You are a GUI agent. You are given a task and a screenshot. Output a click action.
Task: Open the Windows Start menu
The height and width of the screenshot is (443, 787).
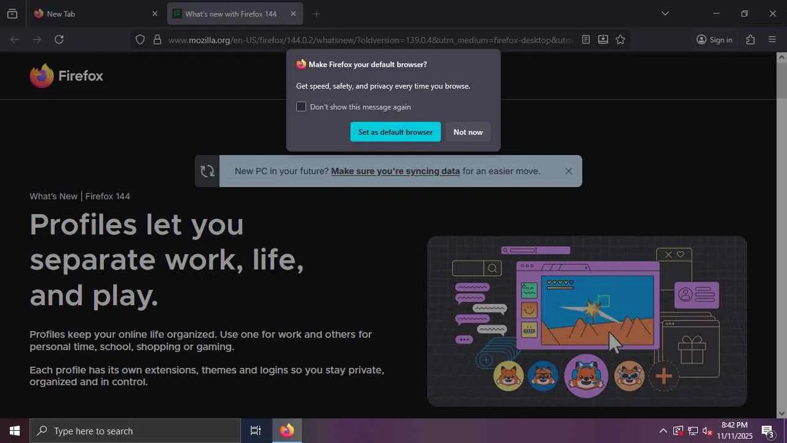click(x=15, y=431)
